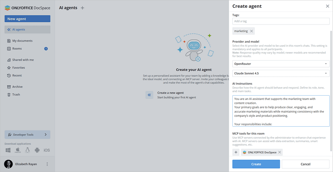Open the Recent section
This screenshot has height=172, width=333.
pyautogui.click(x=18, y=75)
